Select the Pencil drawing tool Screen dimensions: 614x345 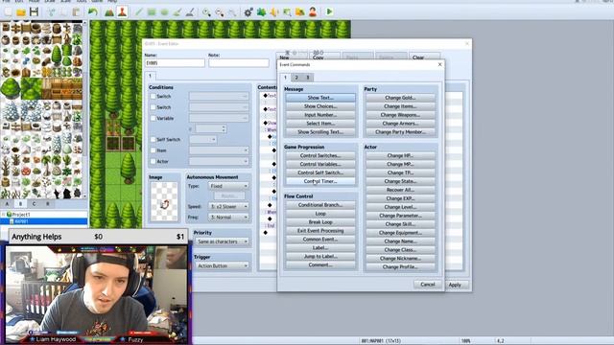pos(138,12)
